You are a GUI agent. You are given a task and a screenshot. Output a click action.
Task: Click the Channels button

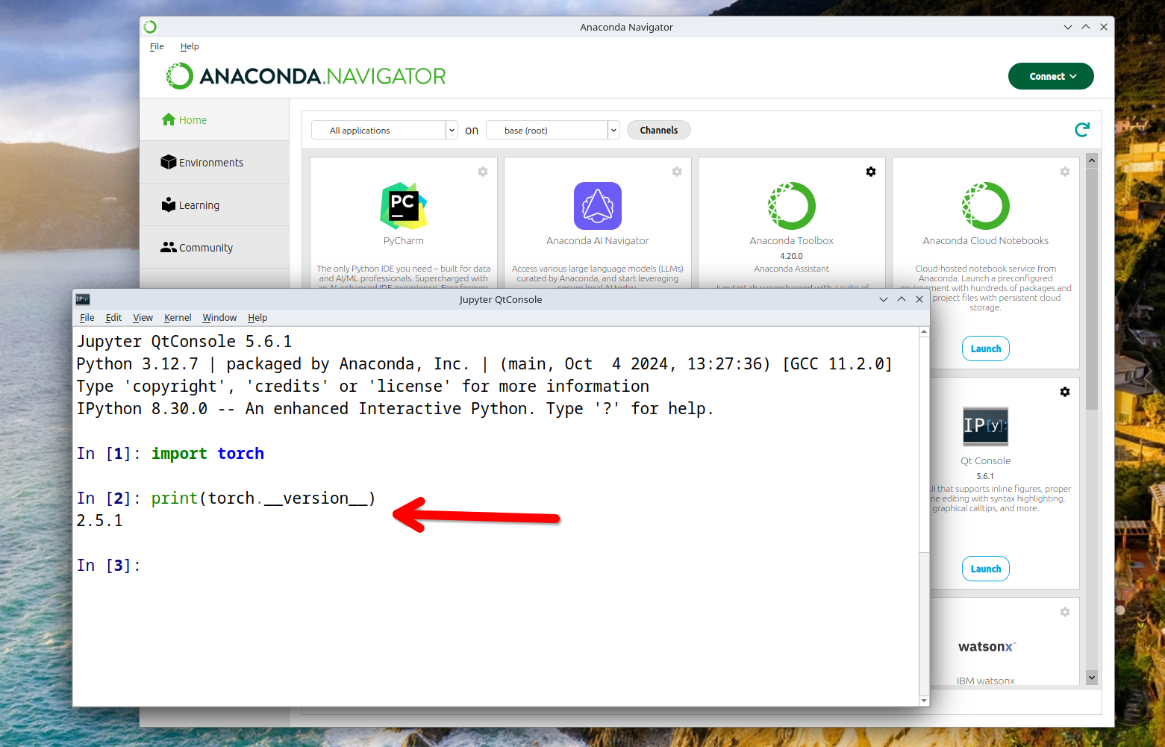click(659, 130)
